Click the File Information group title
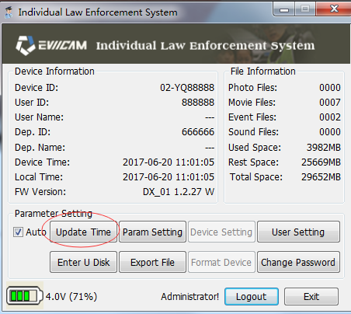351x314 pixels. (x=263, y=72)
